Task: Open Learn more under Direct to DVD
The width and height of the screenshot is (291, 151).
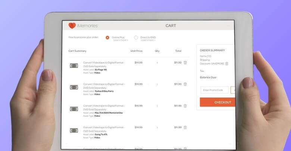Action: (x=148, y=40)
